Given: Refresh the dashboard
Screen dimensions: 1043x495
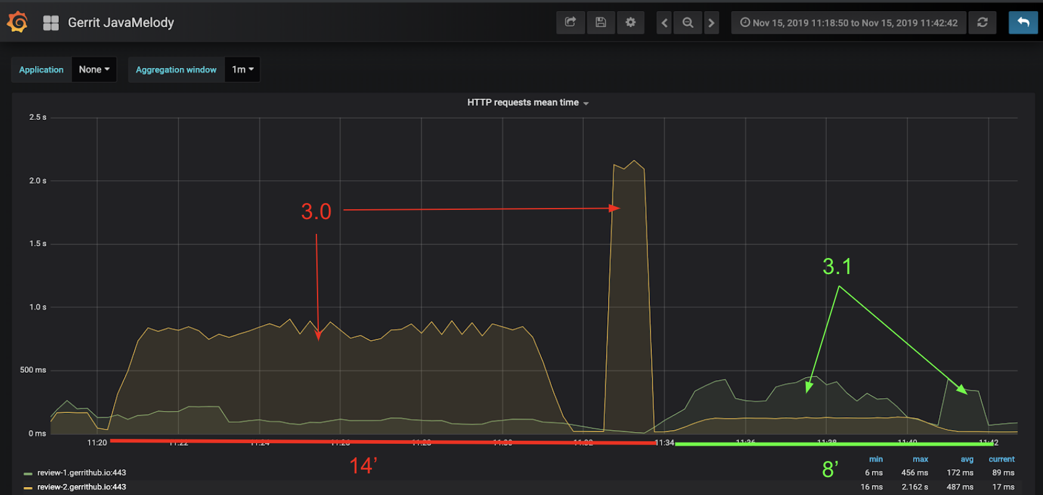Looking at the screenshot, I should coord(982,23).
